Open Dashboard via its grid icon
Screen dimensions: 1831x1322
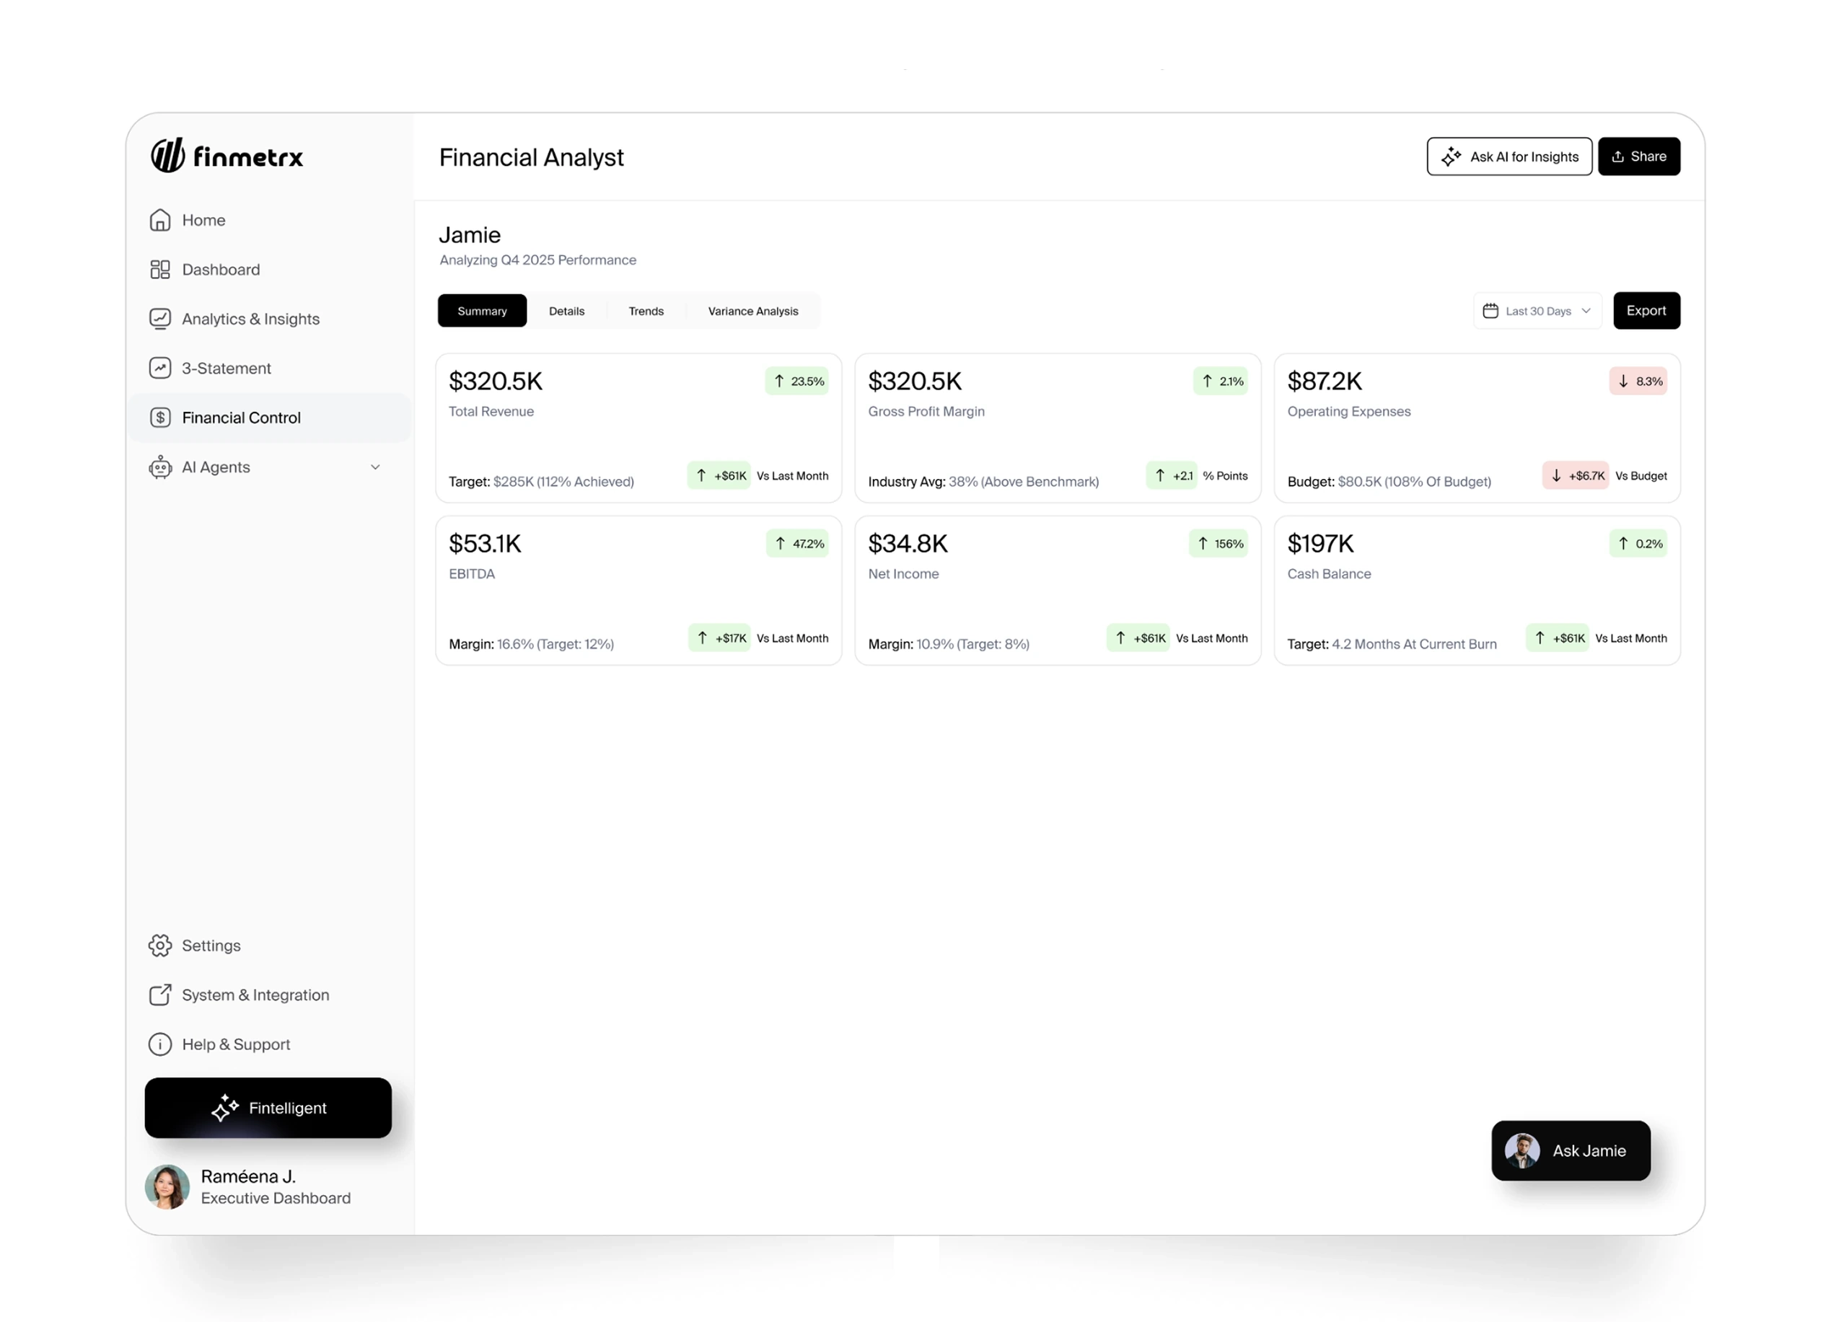[x=160, y=270]
